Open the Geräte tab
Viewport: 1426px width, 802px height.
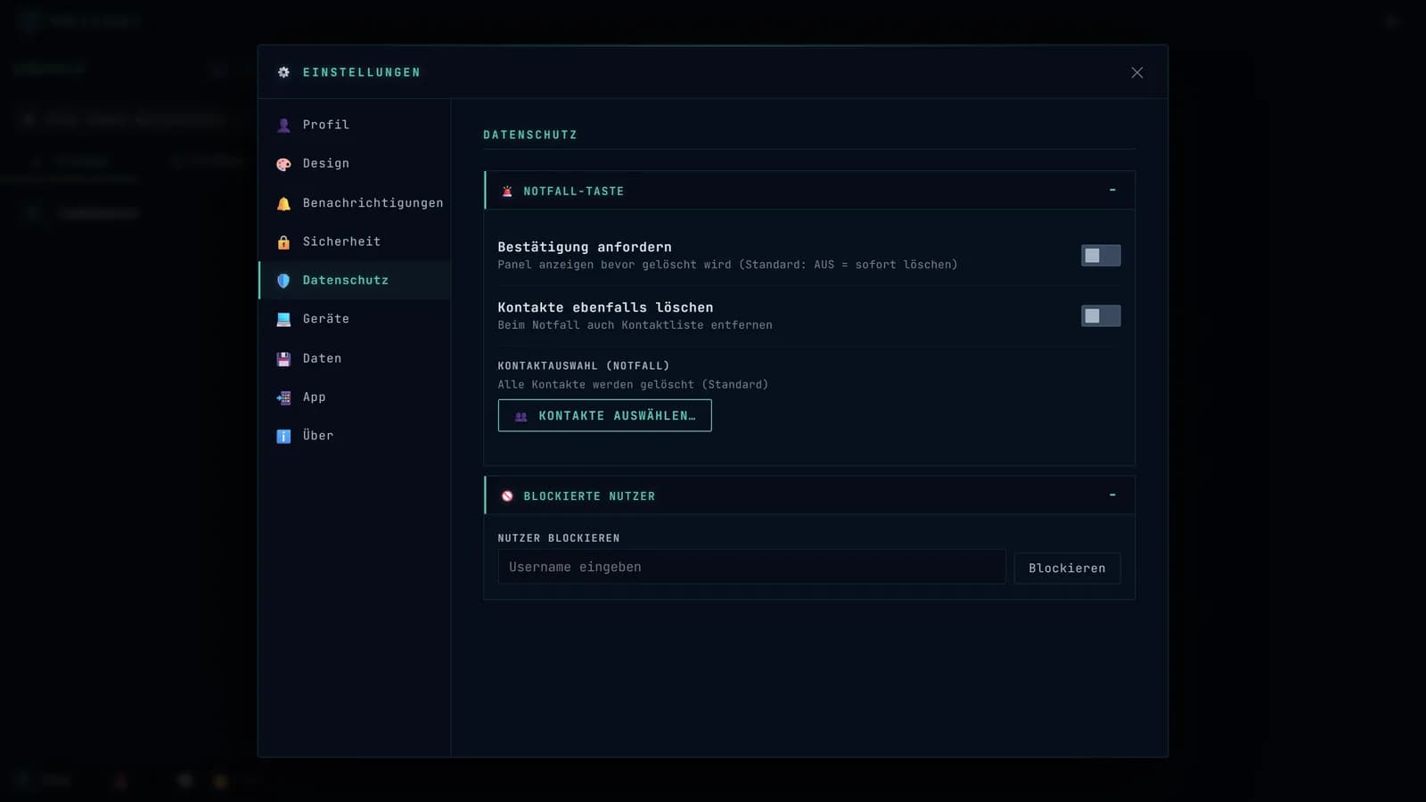pyautogui.click(x=355, y=318)
